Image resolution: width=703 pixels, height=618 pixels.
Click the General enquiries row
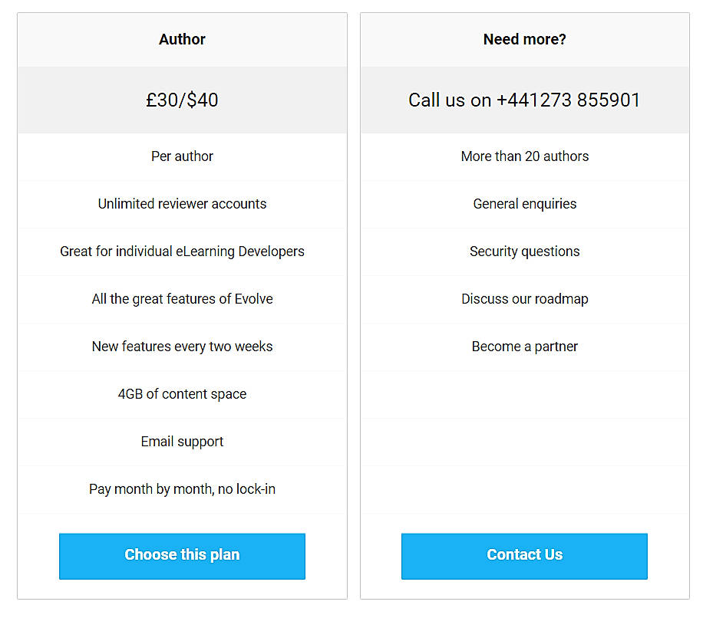(524, 204)
